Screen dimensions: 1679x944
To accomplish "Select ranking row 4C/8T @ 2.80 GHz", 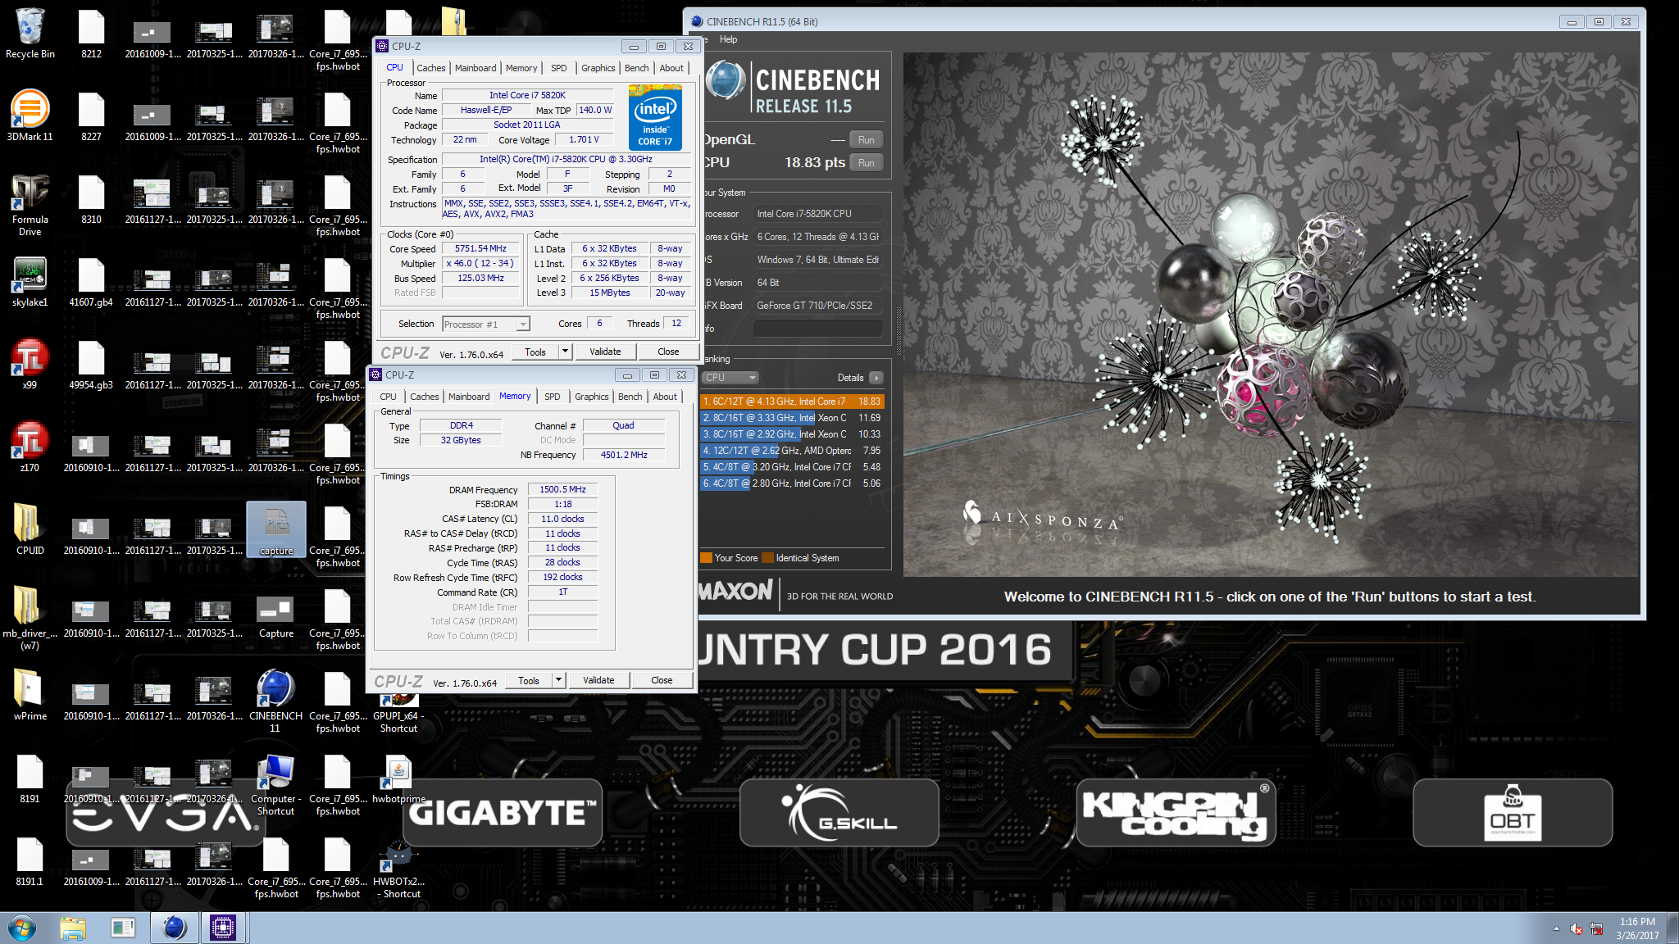I will click(x=792, y=483).
